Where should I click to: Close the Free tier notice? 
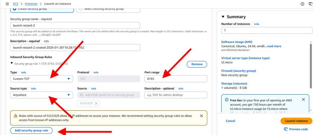303,100
